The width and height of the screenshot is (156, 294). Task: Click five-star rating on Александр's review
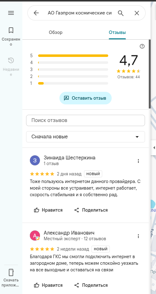coord(42,249)
